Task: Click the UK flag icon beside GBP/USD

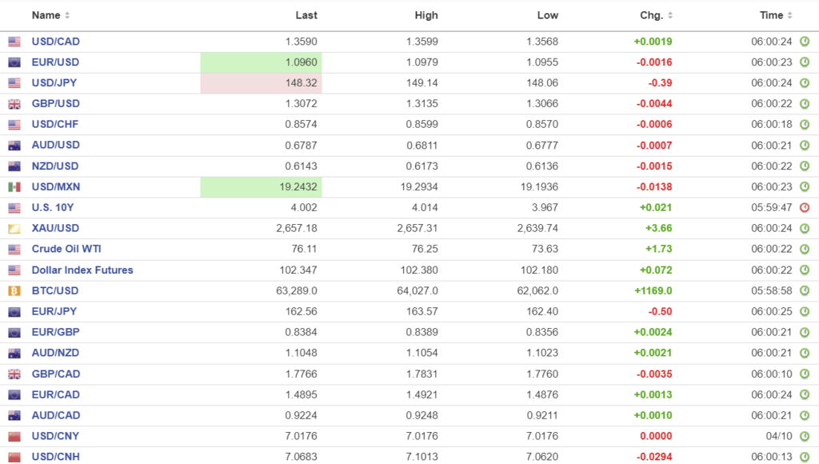Action: 14,104
